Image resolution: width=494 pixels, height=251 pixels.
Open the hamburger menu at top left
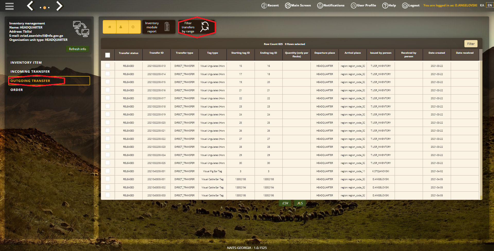click(x=10, y=6)
